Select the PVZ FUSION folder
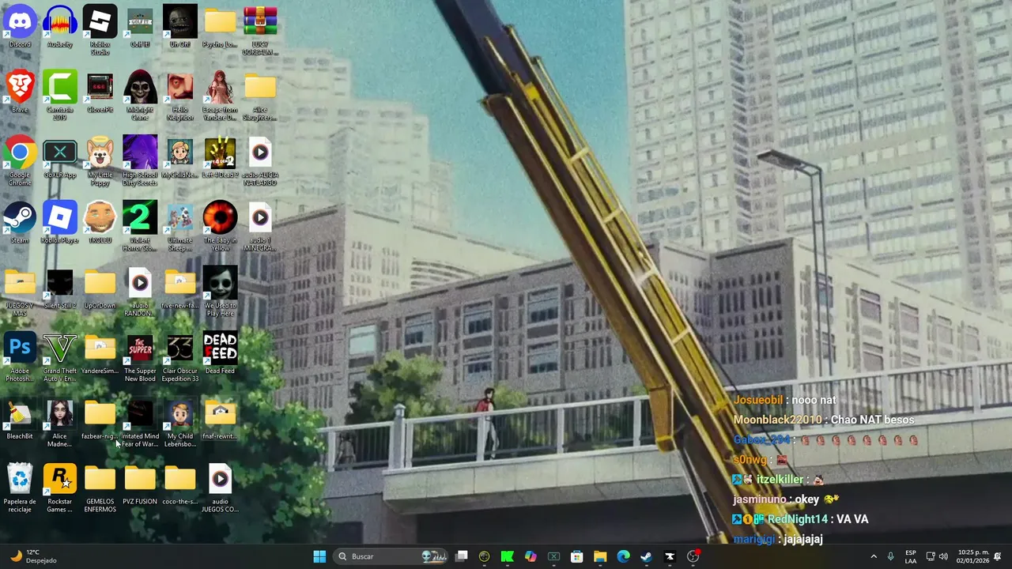Viewport: 1012px width, 569px height. (140, 484)
